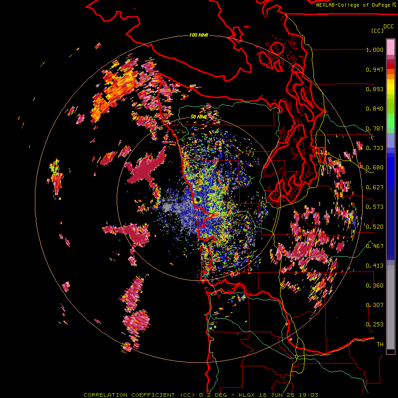Click the 0.573 color scale value

[x=375, y=207]
